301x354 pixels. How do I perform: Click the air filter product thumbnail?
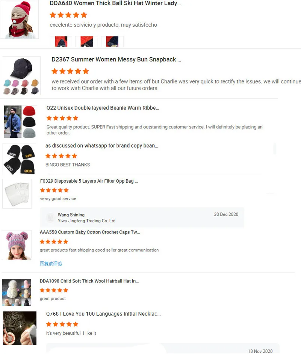[17, 194]
